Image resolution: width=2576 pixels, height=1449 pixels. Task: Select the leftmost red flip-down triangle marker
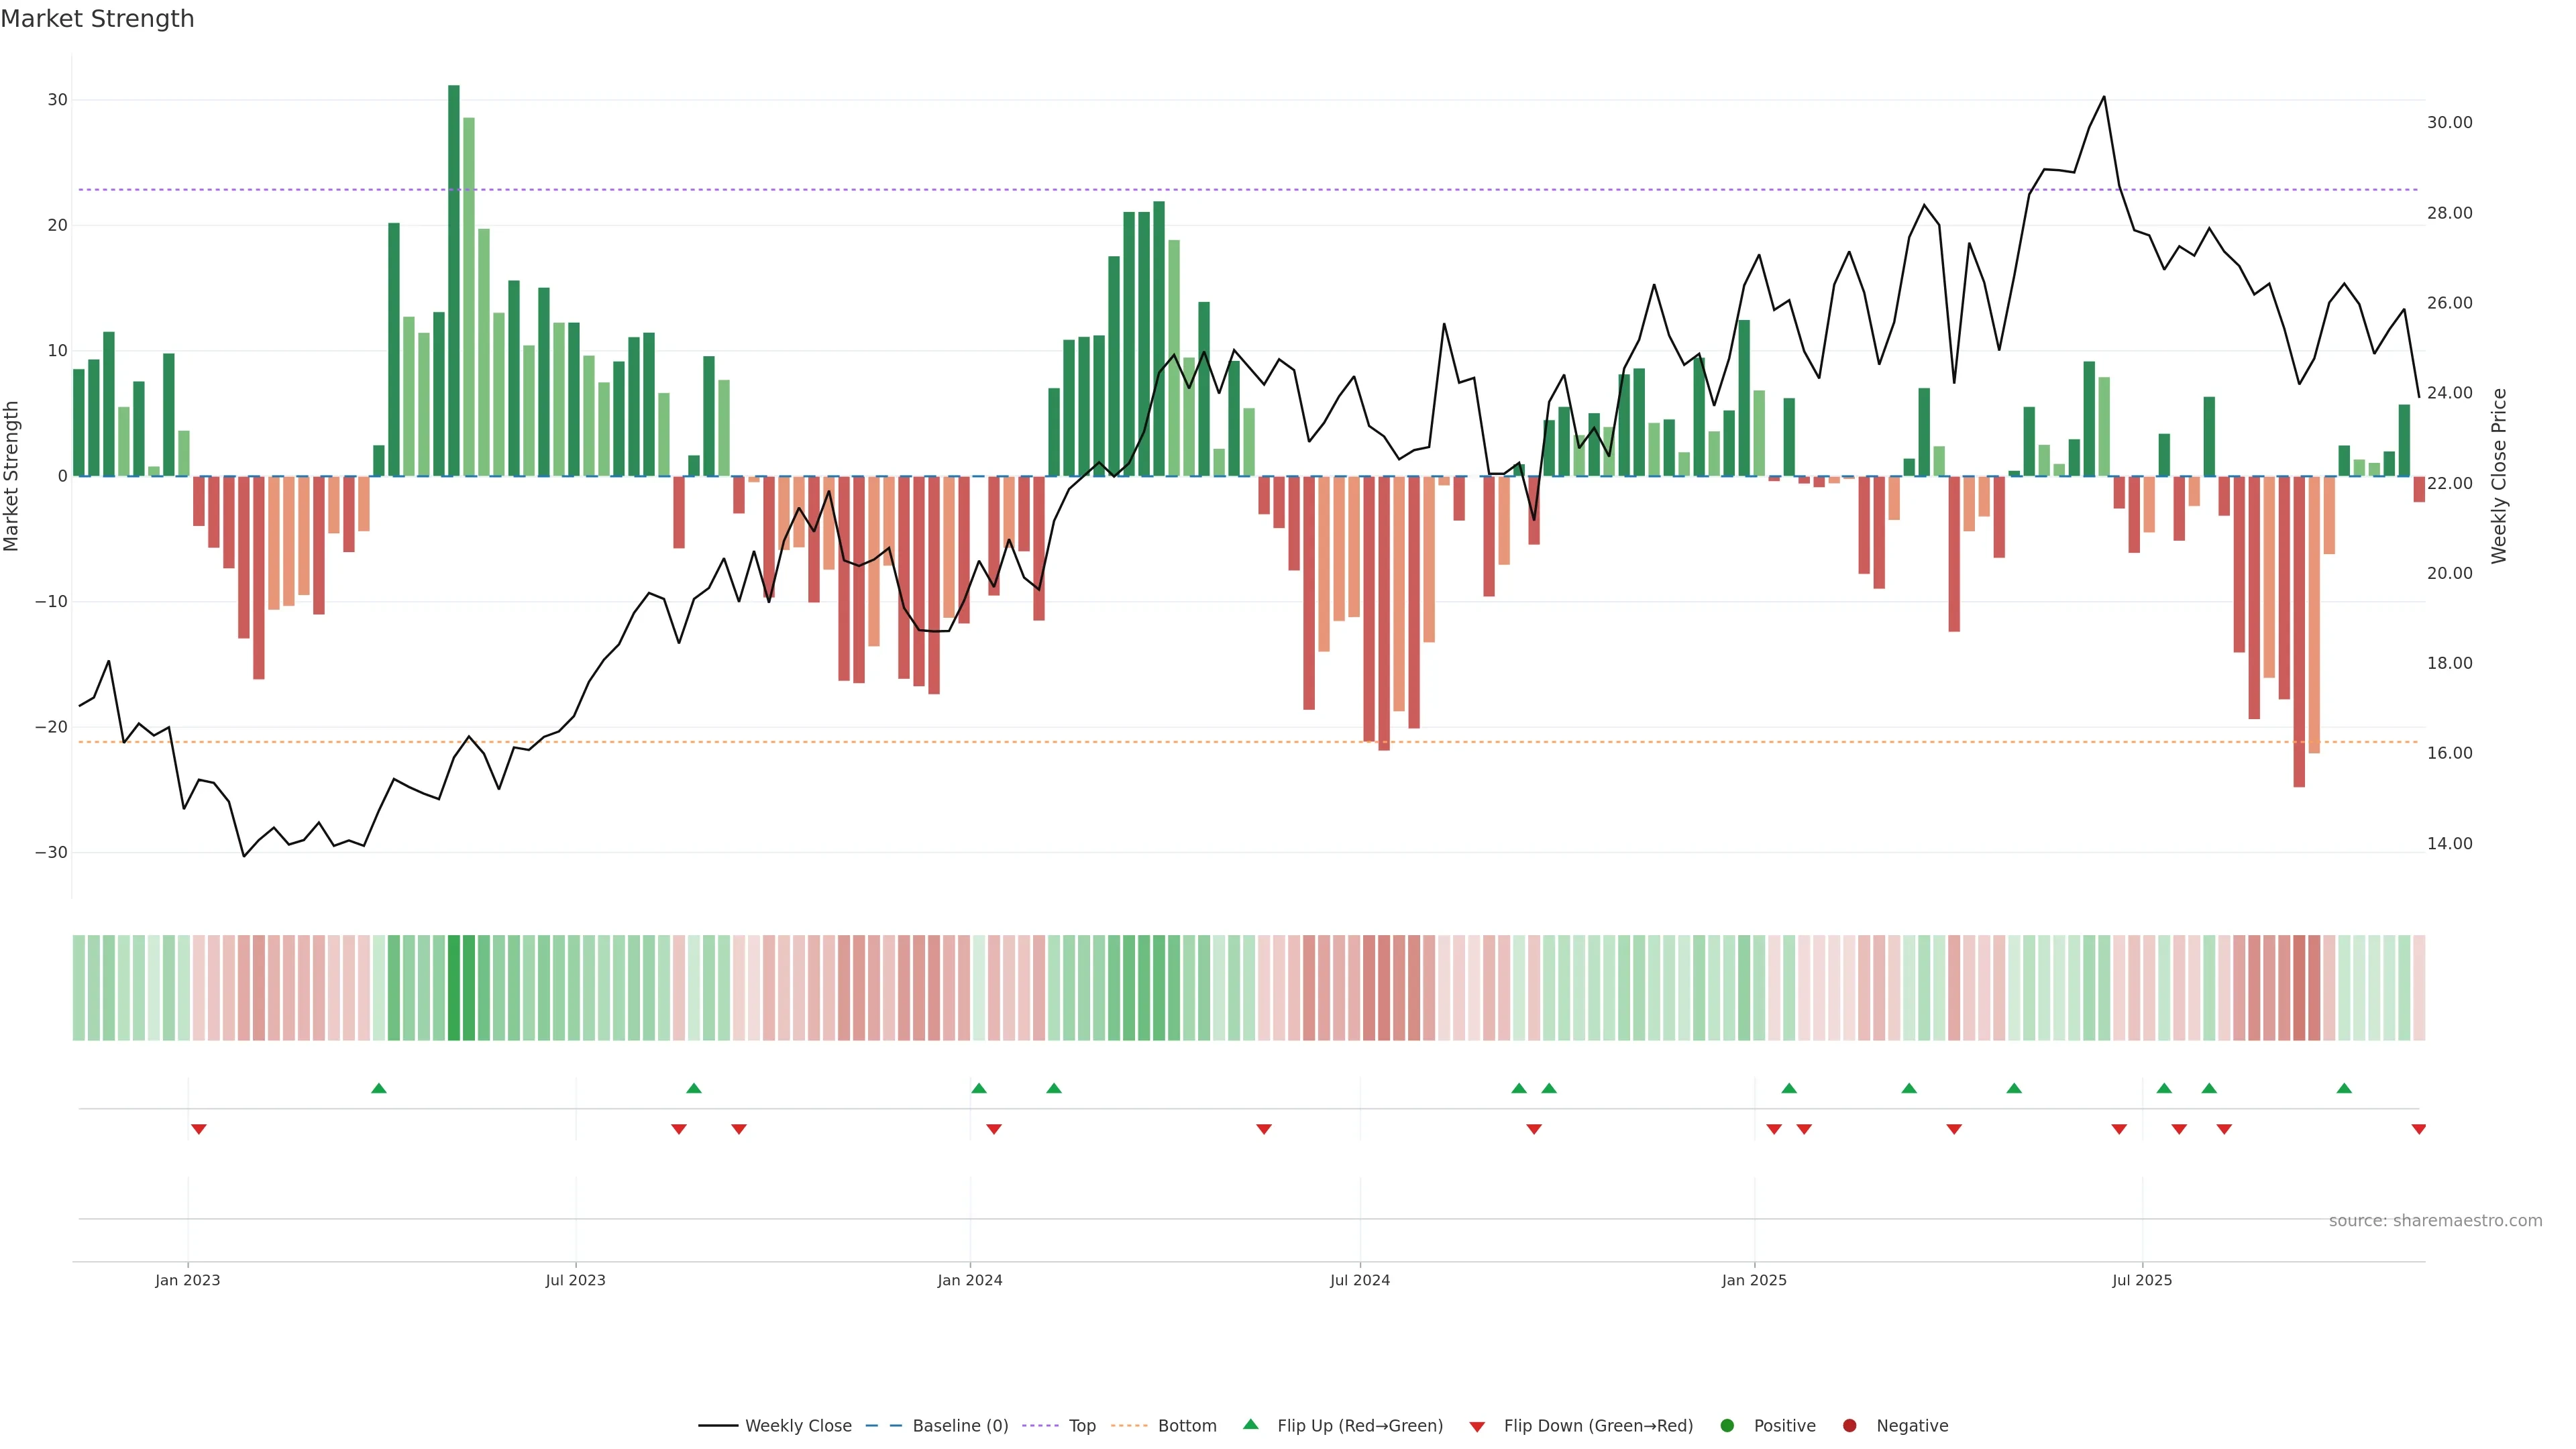click(198, 1129)
